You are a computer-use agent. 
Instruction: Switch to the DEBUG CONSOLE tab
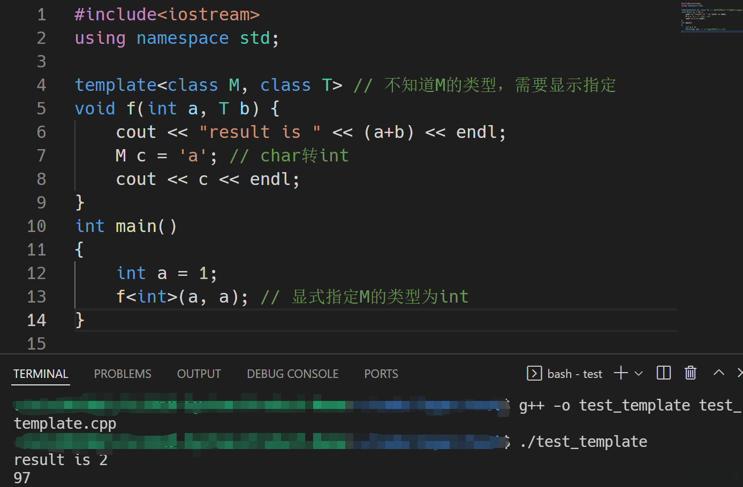click(x=293, y=374)
